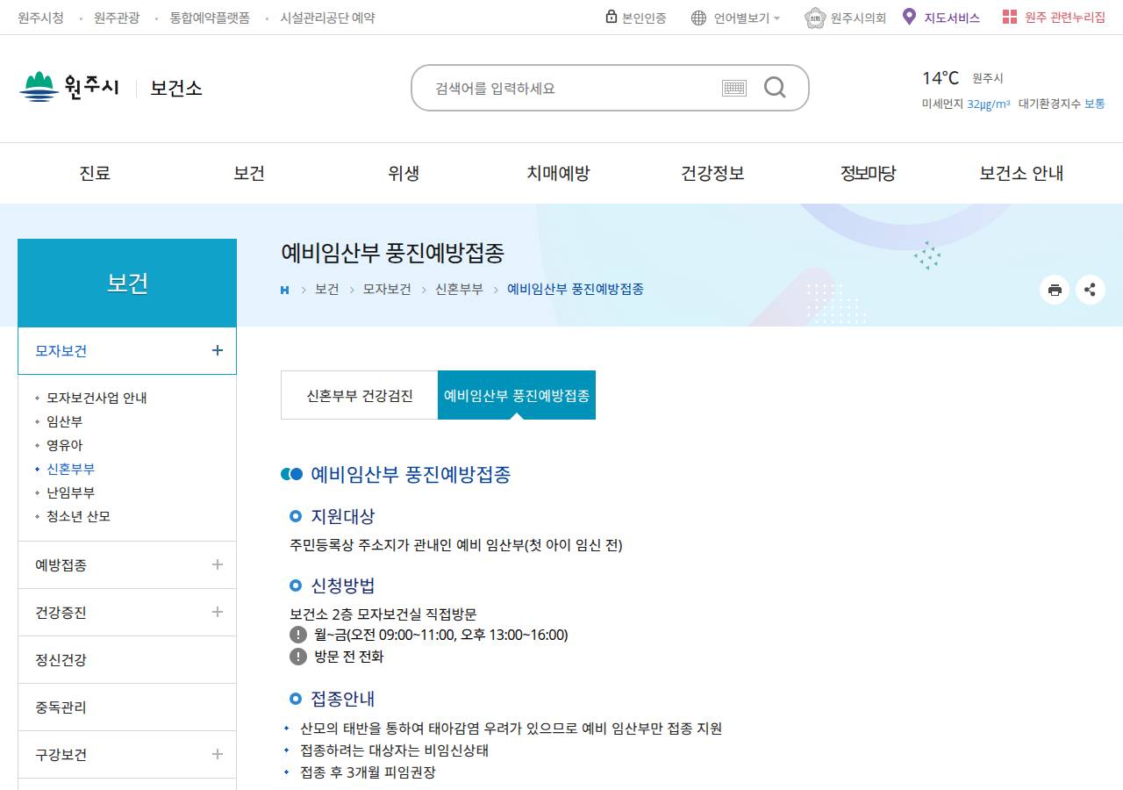
Task: Open the 치매예방 main menu
Action: pyautogui.click(x=558, y=173)
